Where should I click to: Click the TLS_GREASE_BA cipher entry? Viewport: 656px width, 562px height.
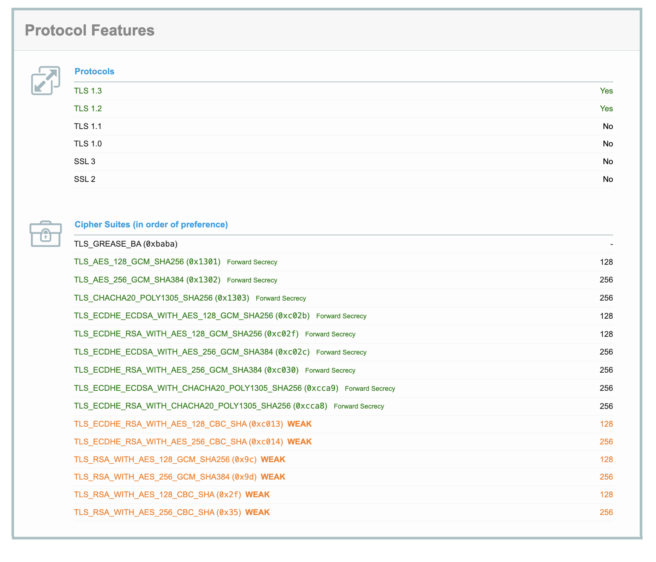[x=126, y=244]
